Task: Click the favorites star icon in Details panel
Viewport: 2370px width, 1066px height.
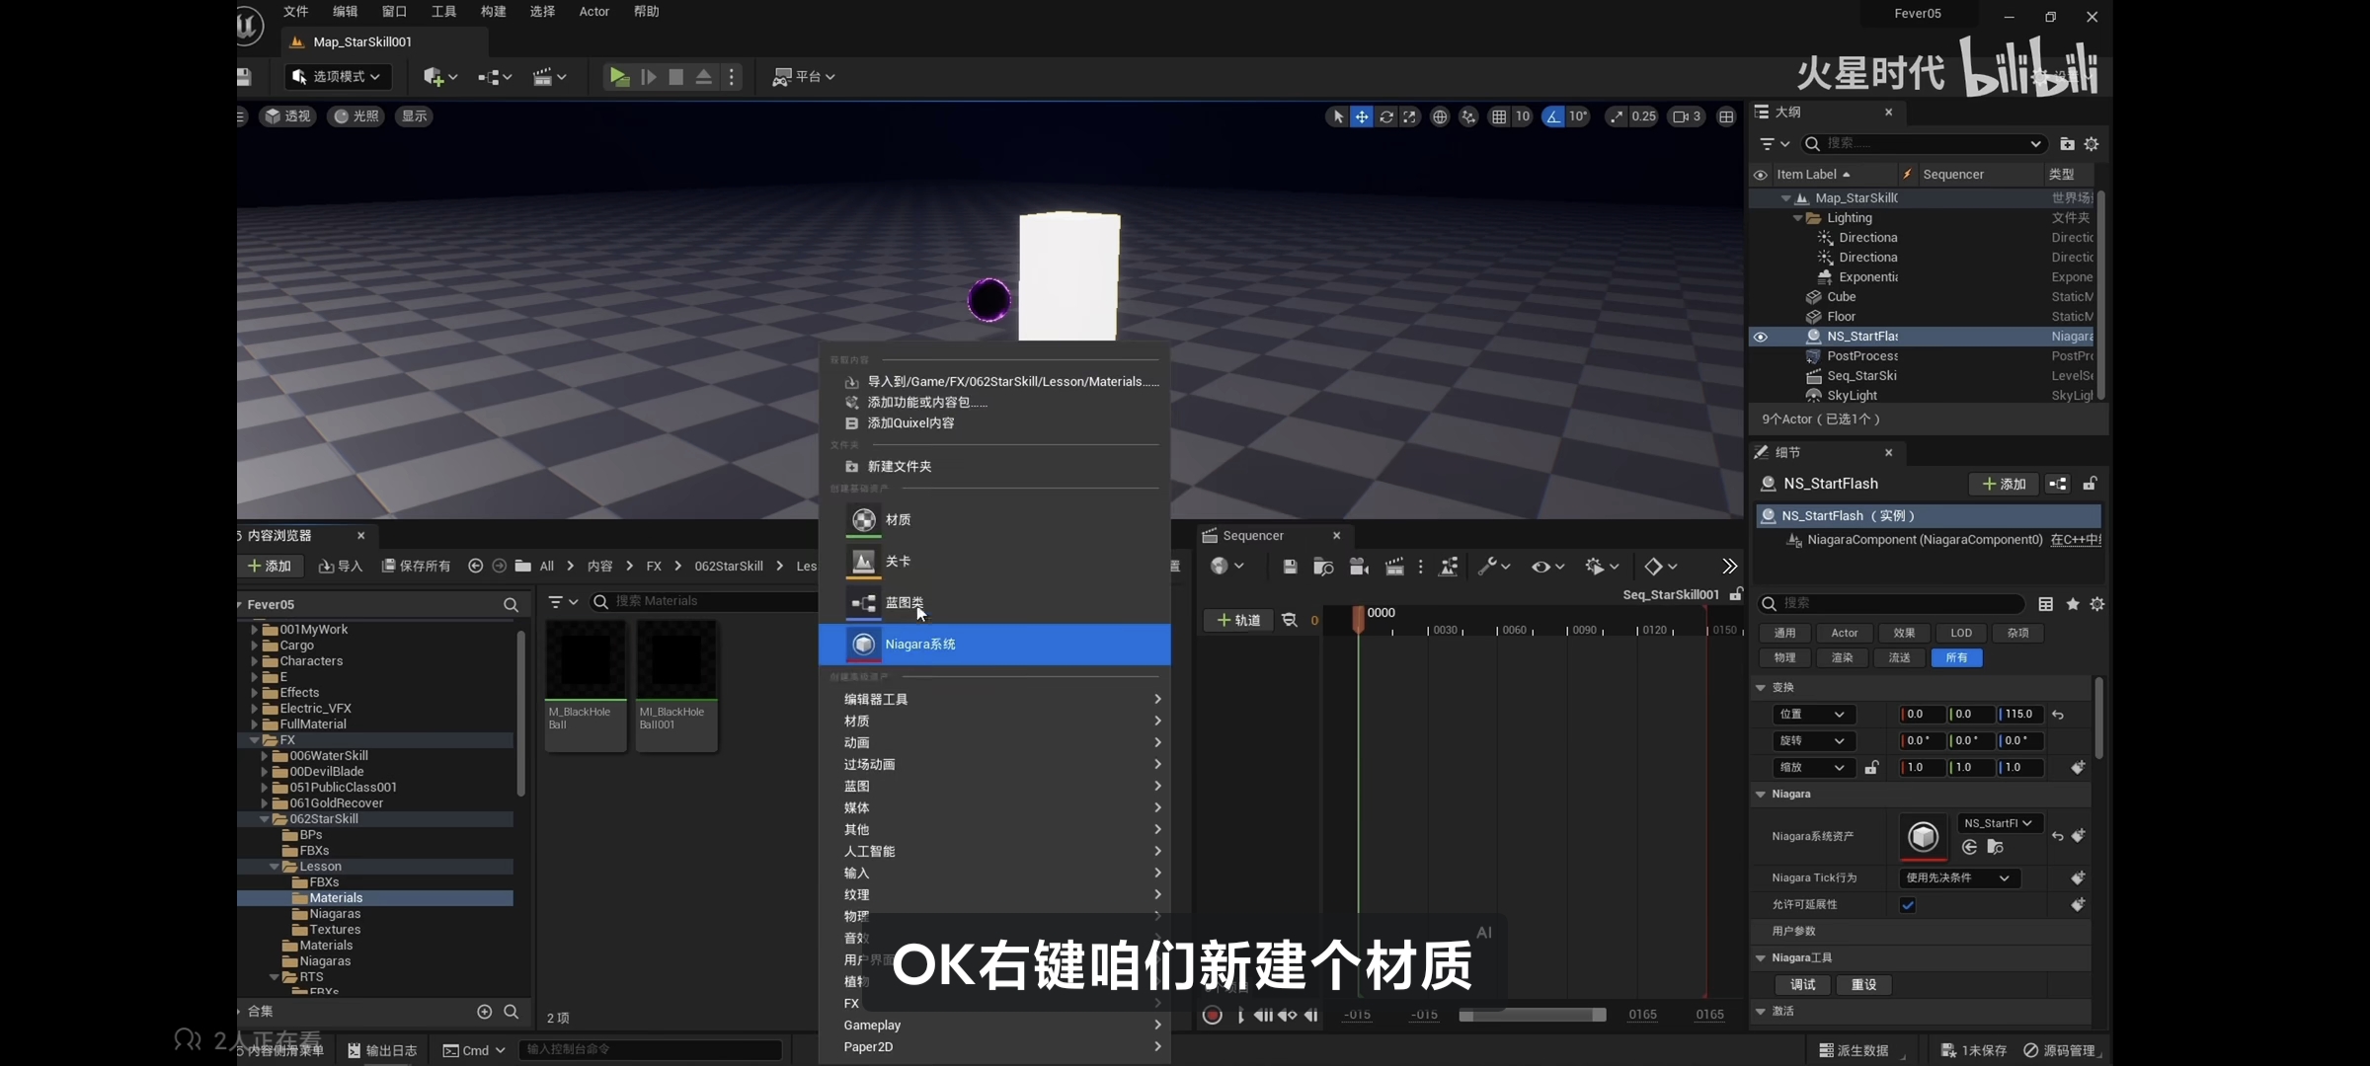Action: tap(2073, 604)
